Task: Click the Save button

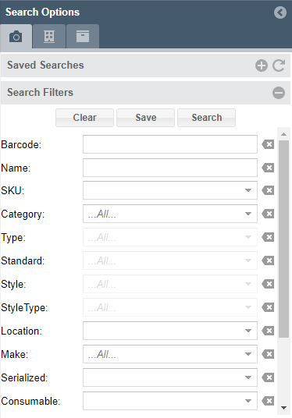Action: click(x=146, y=118)
